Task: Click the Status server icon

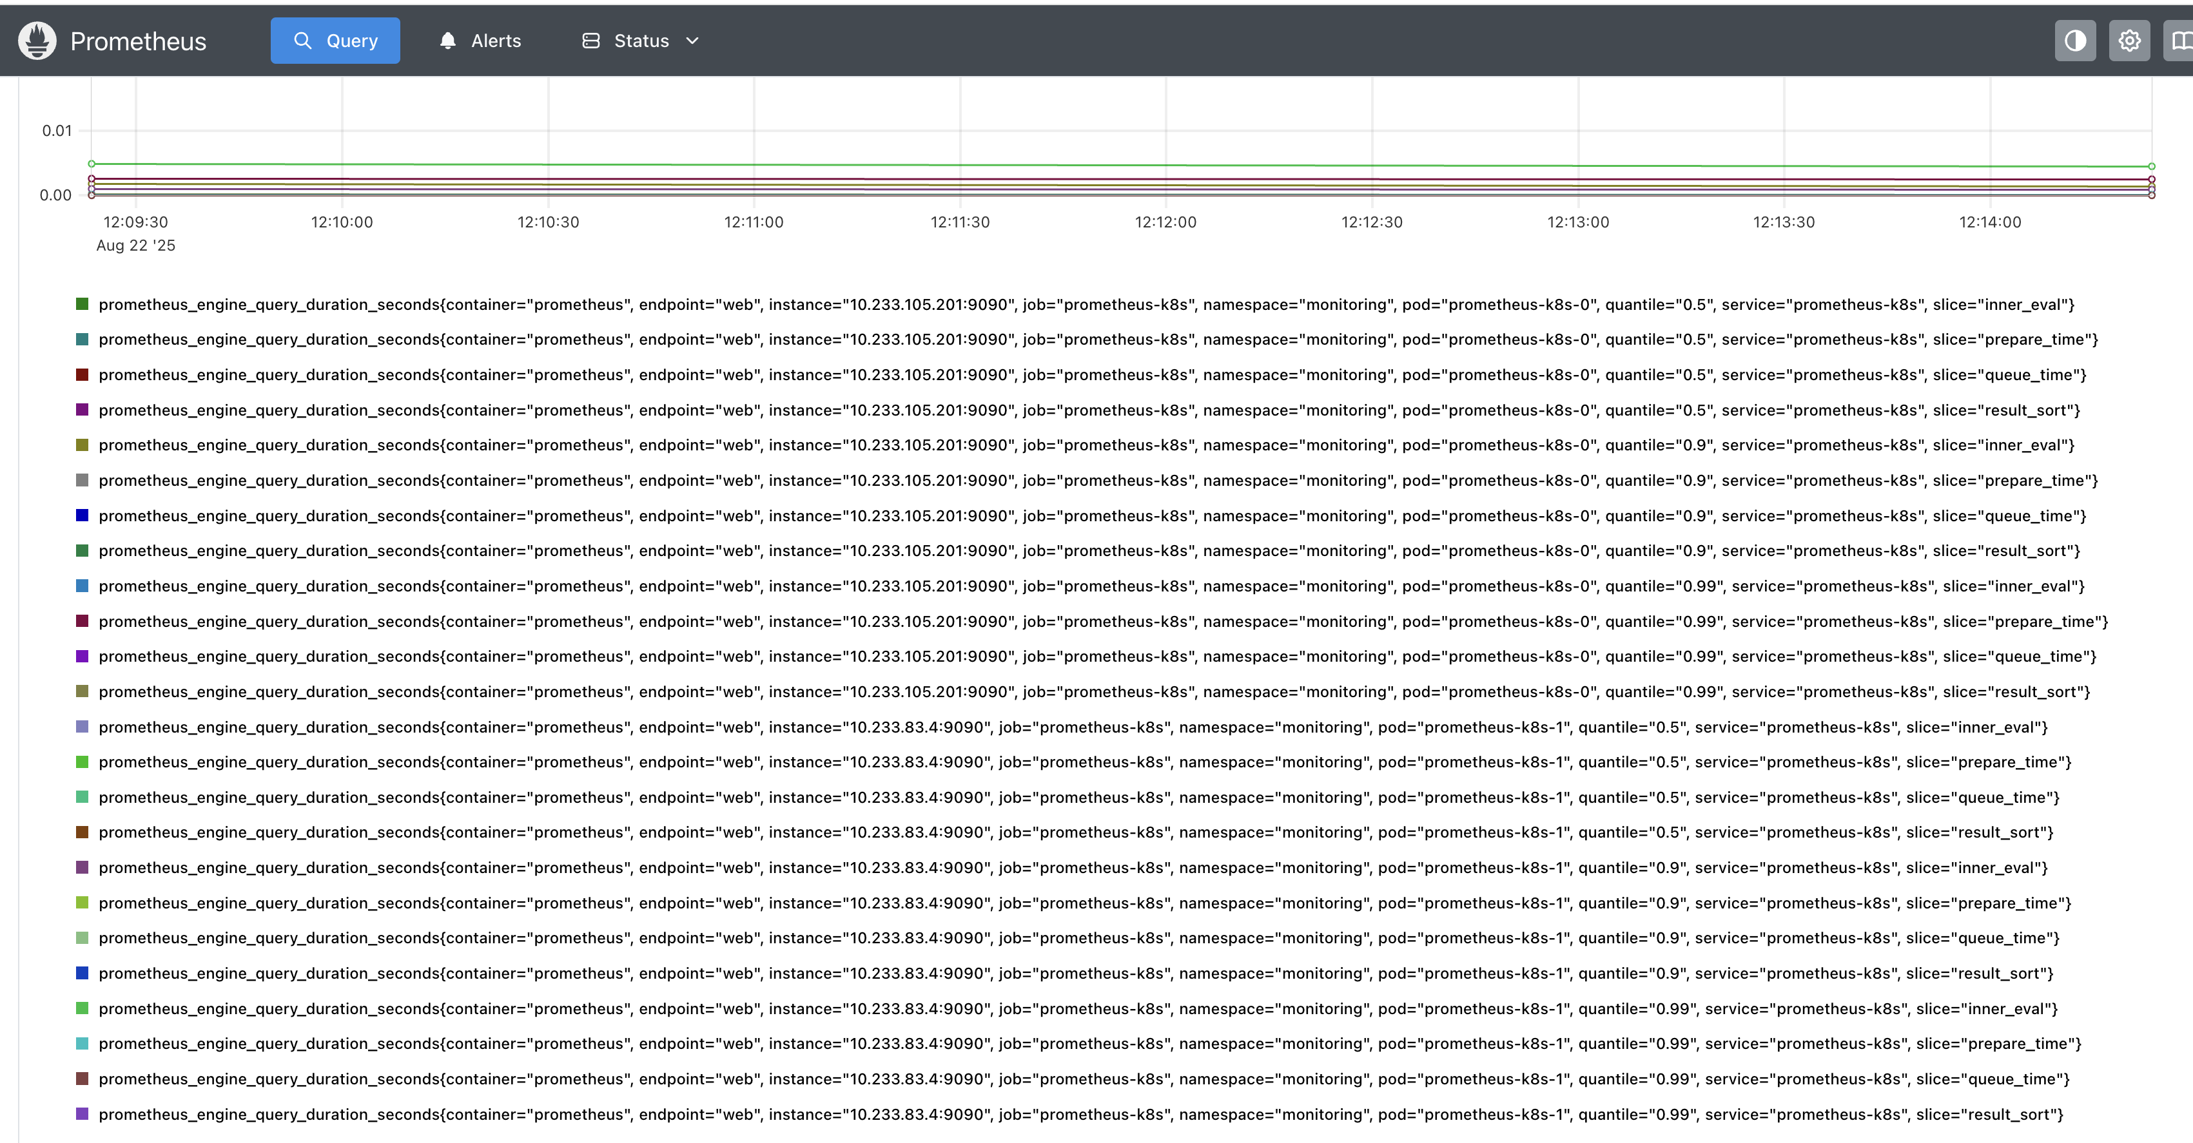Action: point(591,41)
